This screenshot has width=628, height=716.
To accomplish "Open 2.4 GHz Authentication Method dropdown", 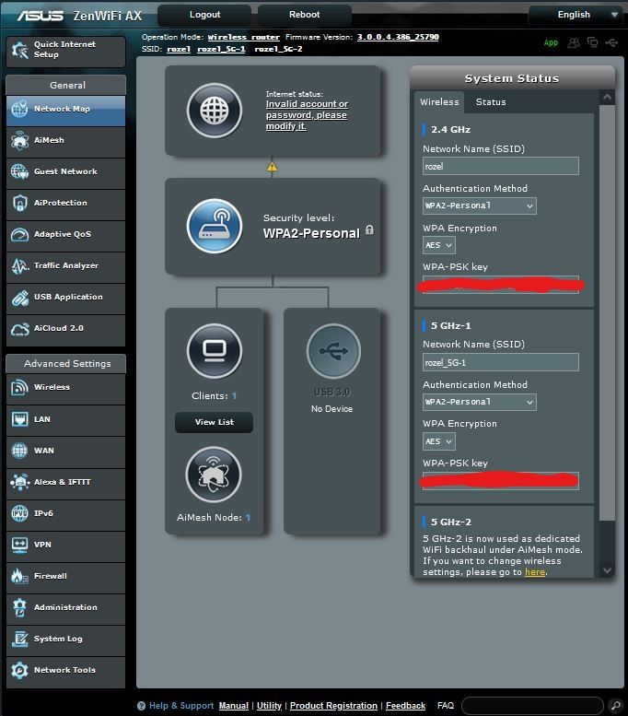I will (479, 205).
